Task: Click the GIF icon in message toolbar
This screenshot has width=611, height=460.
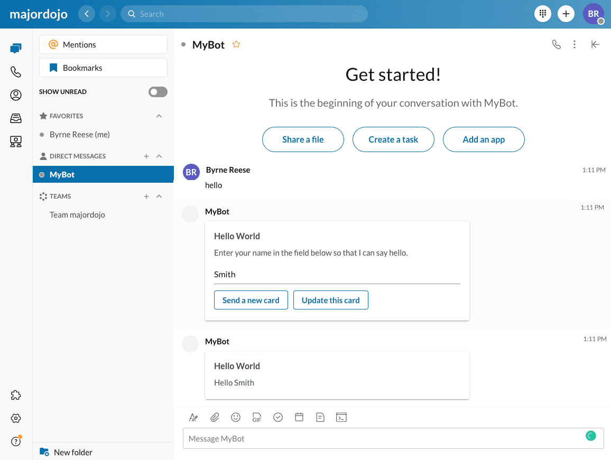Action: point(257,417)
